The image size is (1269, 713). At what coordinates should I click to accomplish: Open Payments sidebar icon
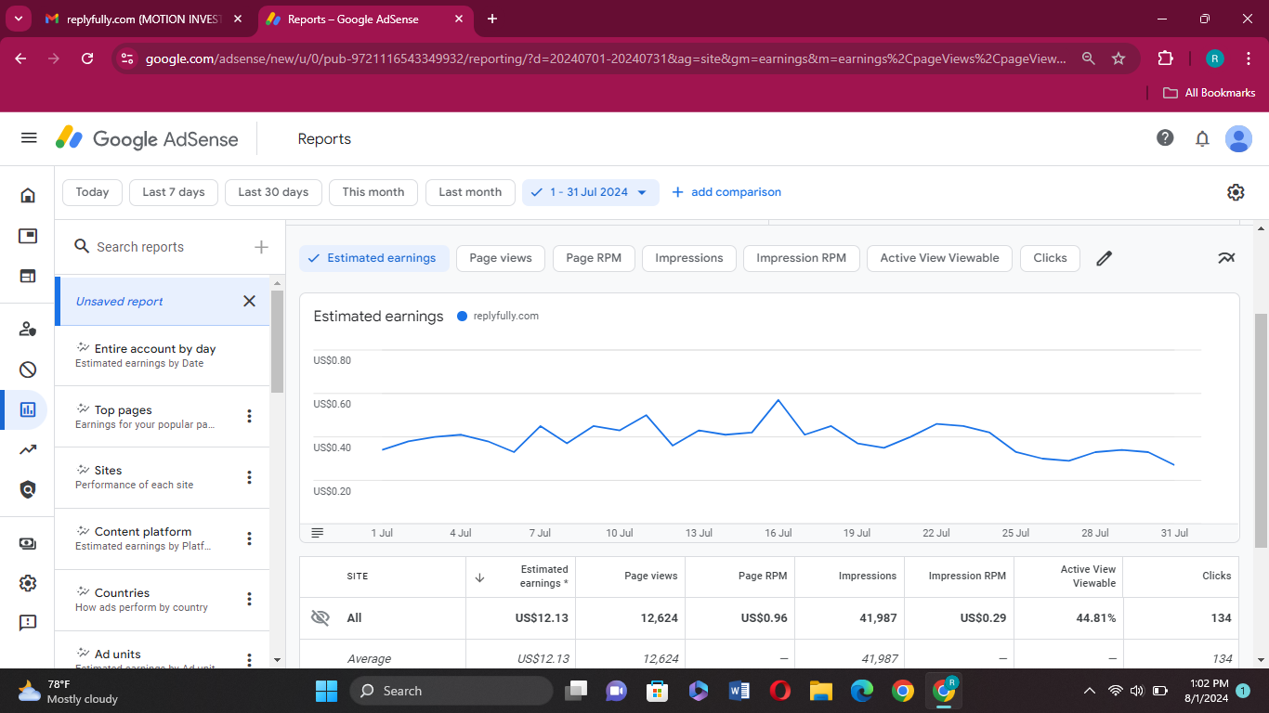click(28, 543)
